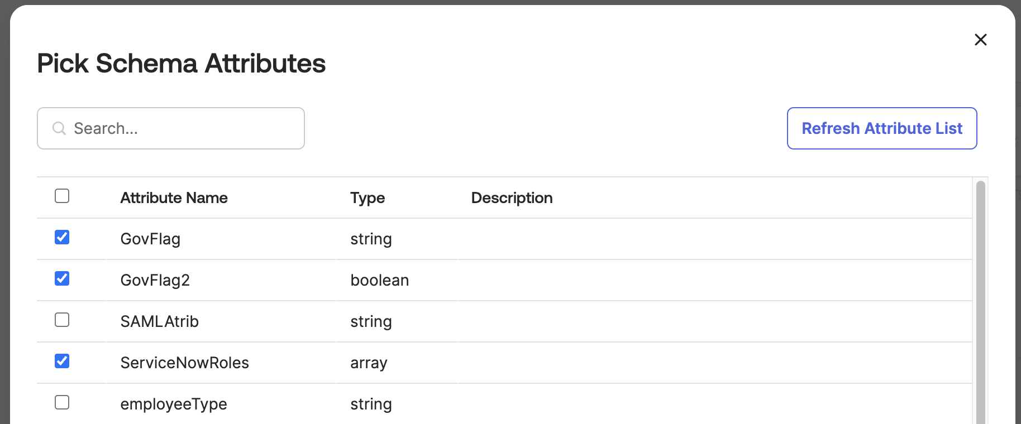This screenshot has height=424, width=1021.
Task: Uncheck the ServiceNowRoles checkbox
Action: pyautogui.click(x=61, y=362)
